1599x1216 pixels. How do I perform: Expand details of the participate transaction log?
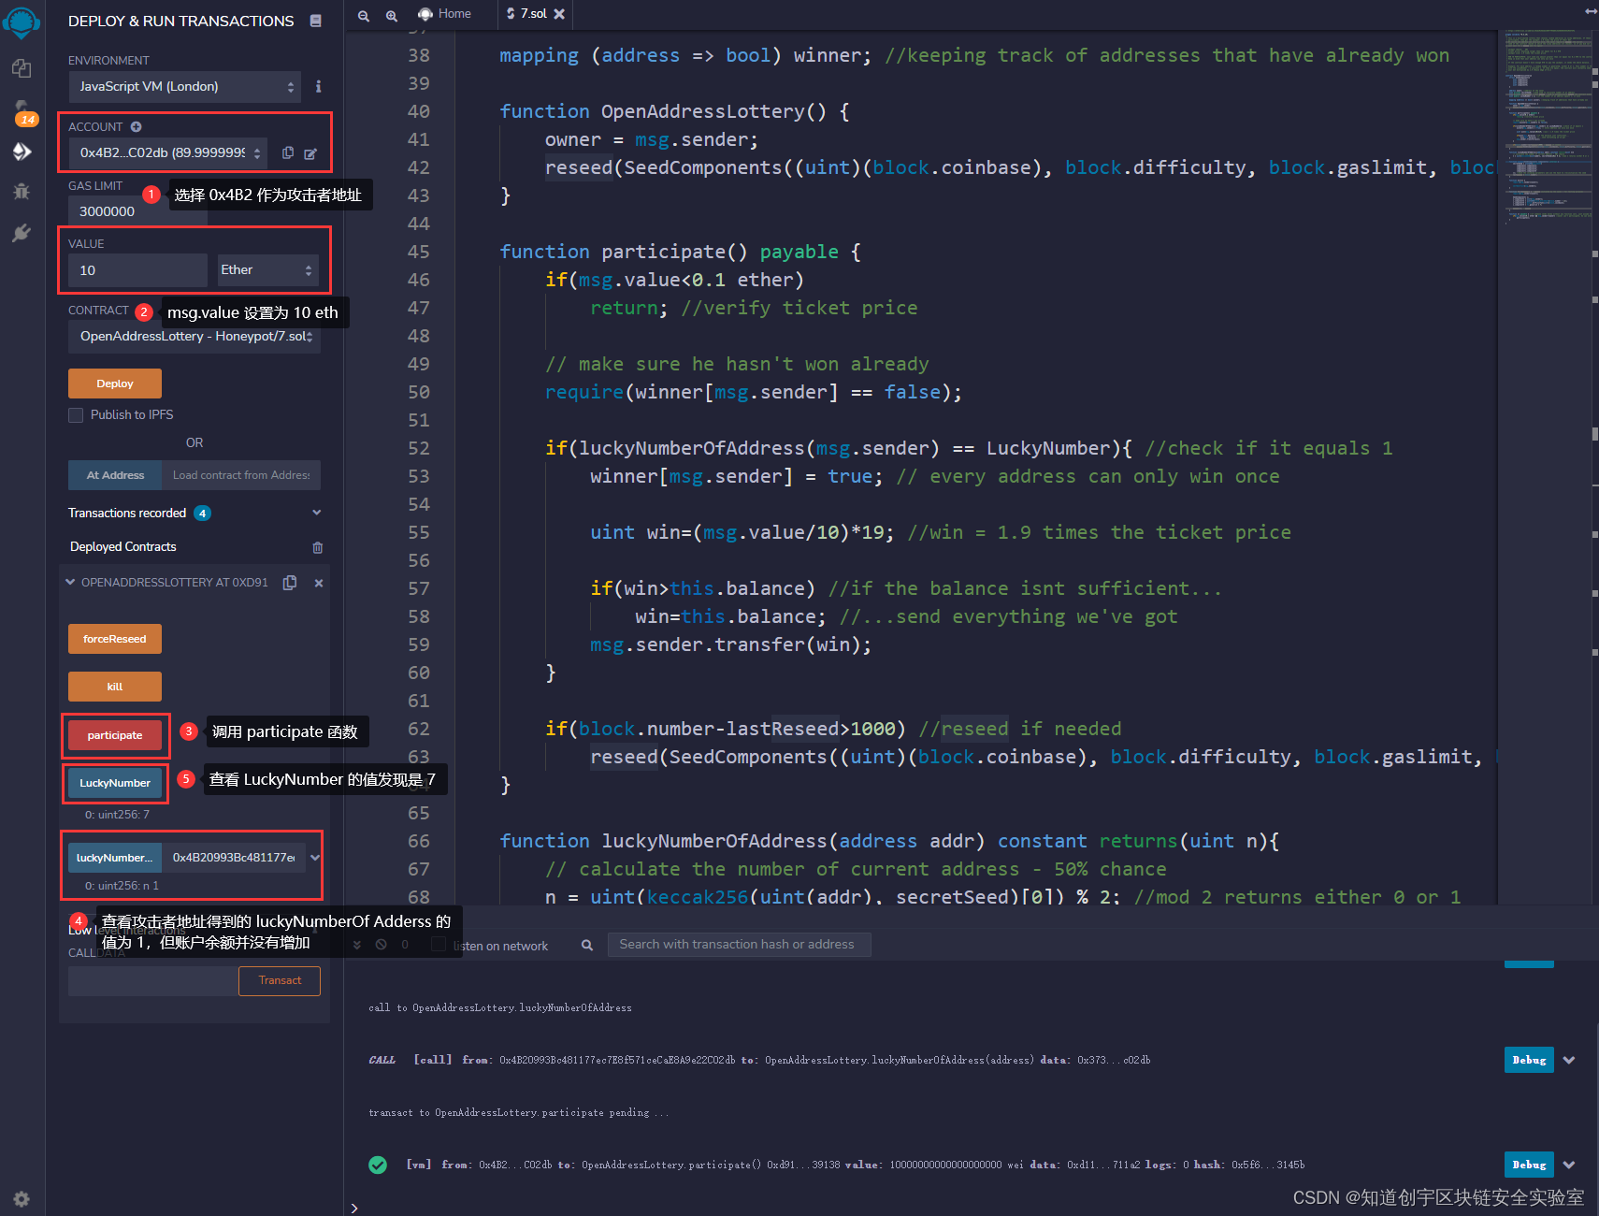1569,1165
